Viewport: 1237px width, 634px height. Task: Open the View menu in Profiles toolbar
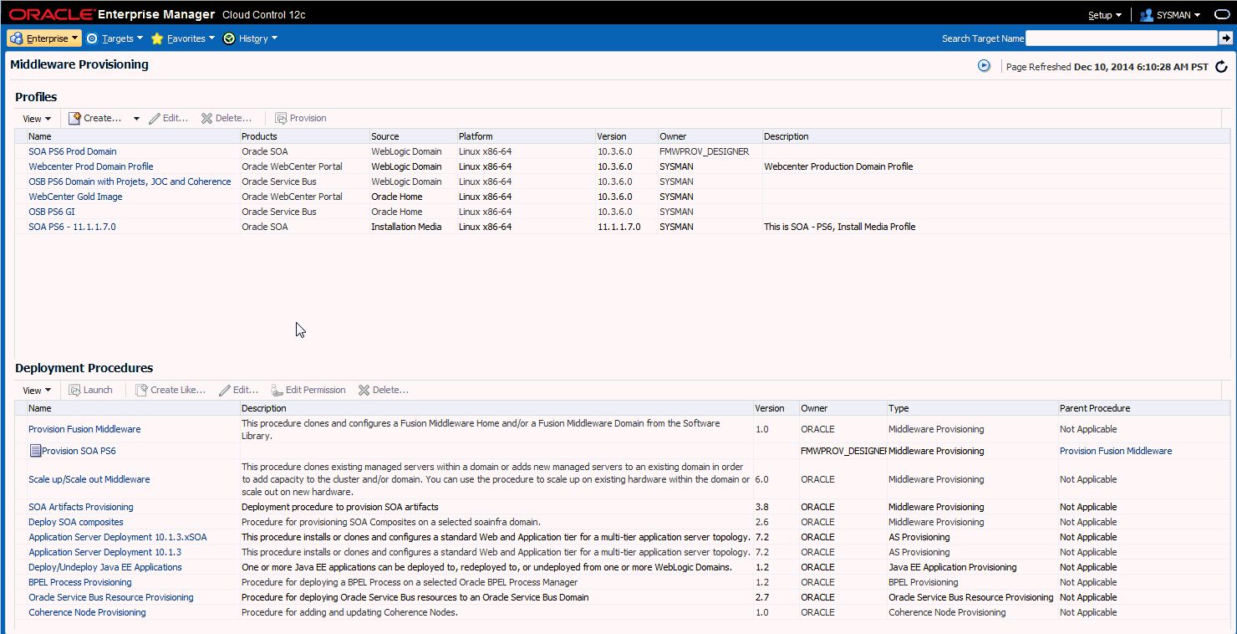pos(37,119)
